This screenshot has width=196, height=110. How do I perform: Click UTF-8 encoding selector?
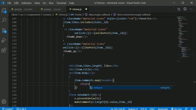coord(144,109)
